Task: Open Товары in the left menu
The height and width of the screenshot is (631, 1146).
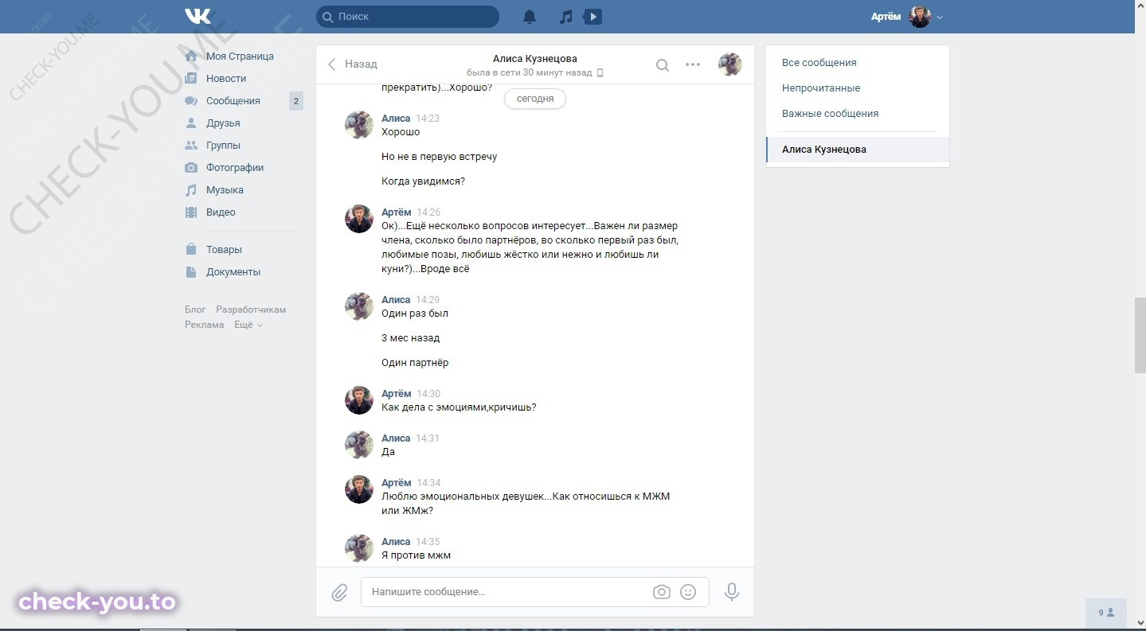Action: click(224, 250)
